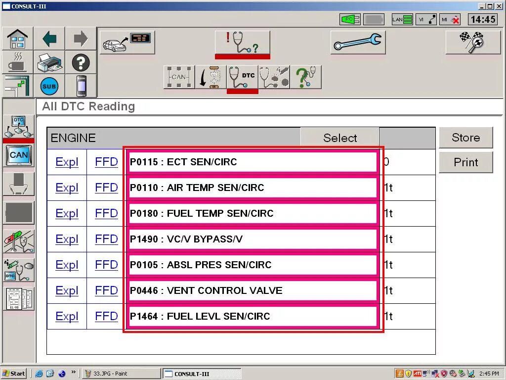This screenshot has width=506, height=380.
Task: Select P0105 : ABSL PRES SEN/CIRC row
Action: pyautogui.click(x=253, y=265)
